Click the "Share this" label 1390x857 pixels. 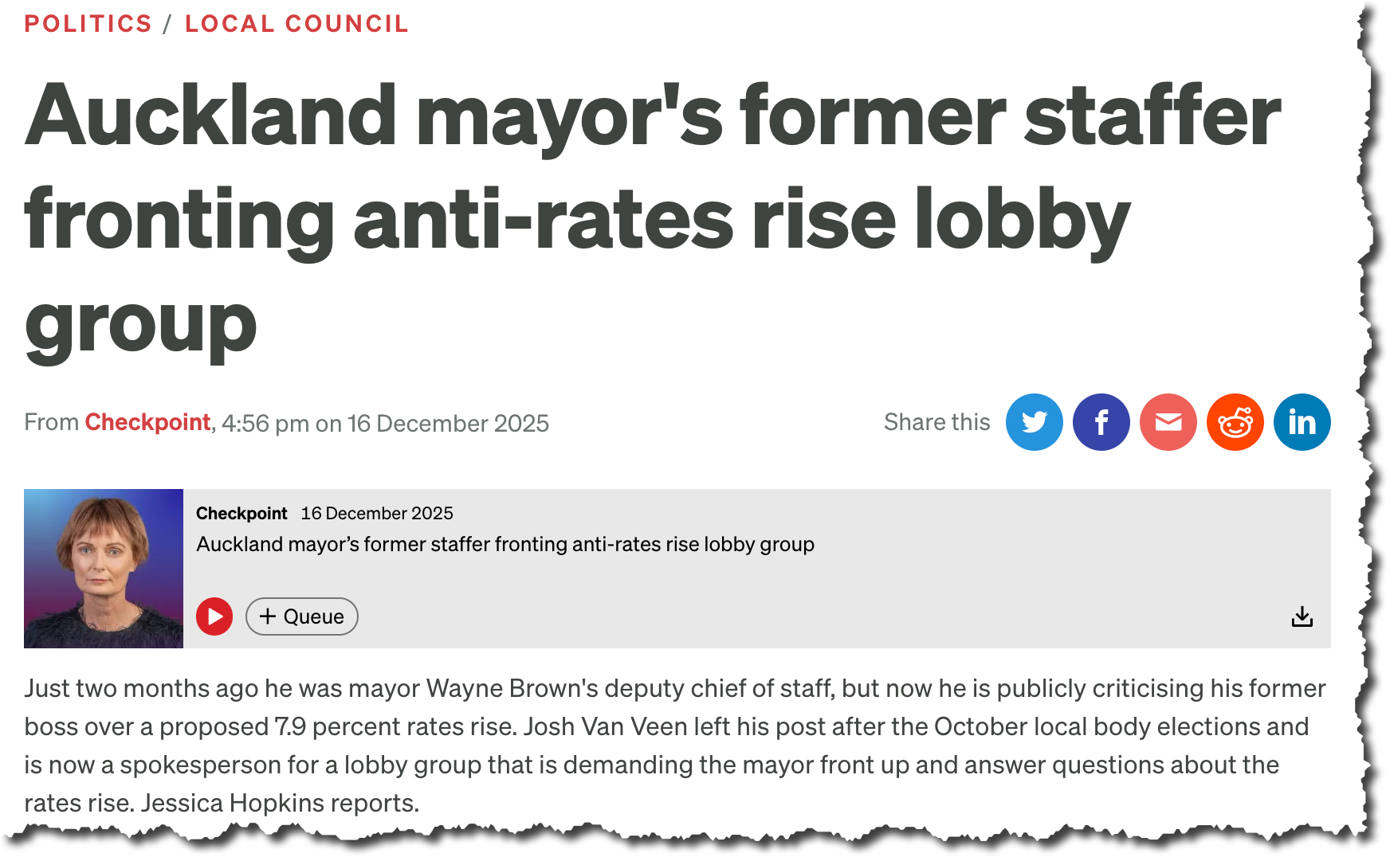click(x=936, y=422)
